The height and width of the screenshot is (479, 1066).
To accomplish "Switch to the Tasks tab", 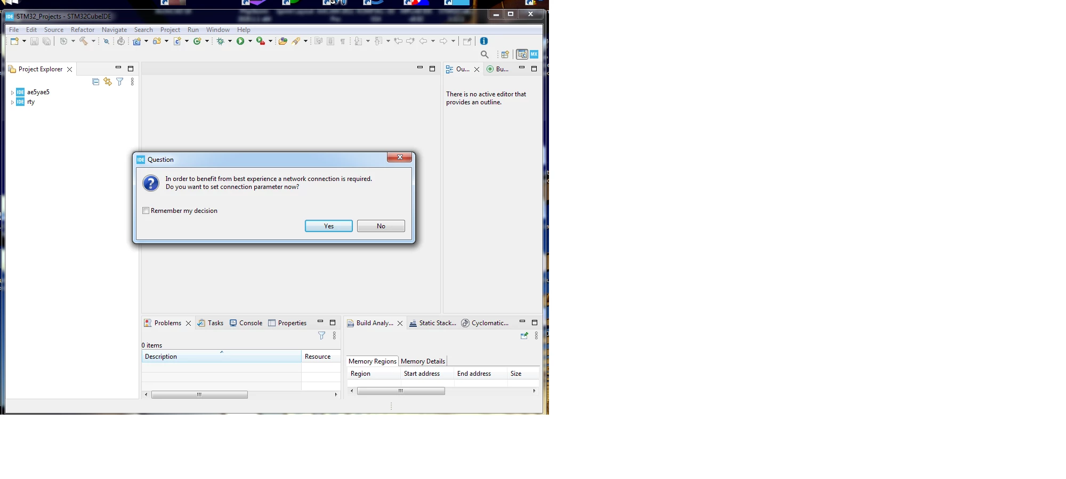I will [211, 323].
